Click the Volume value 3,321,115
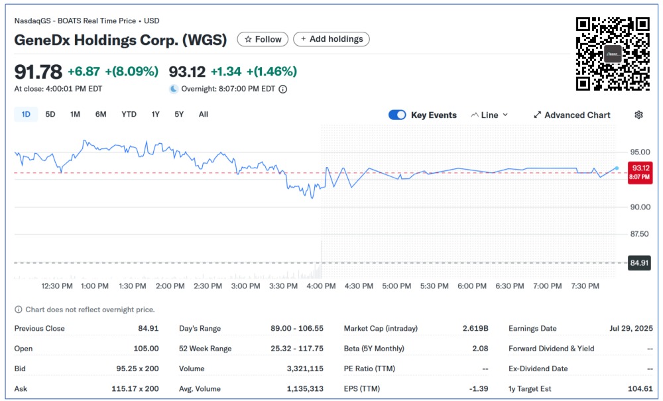The width and height of the screenshot is (663, 401). (305, 369)
